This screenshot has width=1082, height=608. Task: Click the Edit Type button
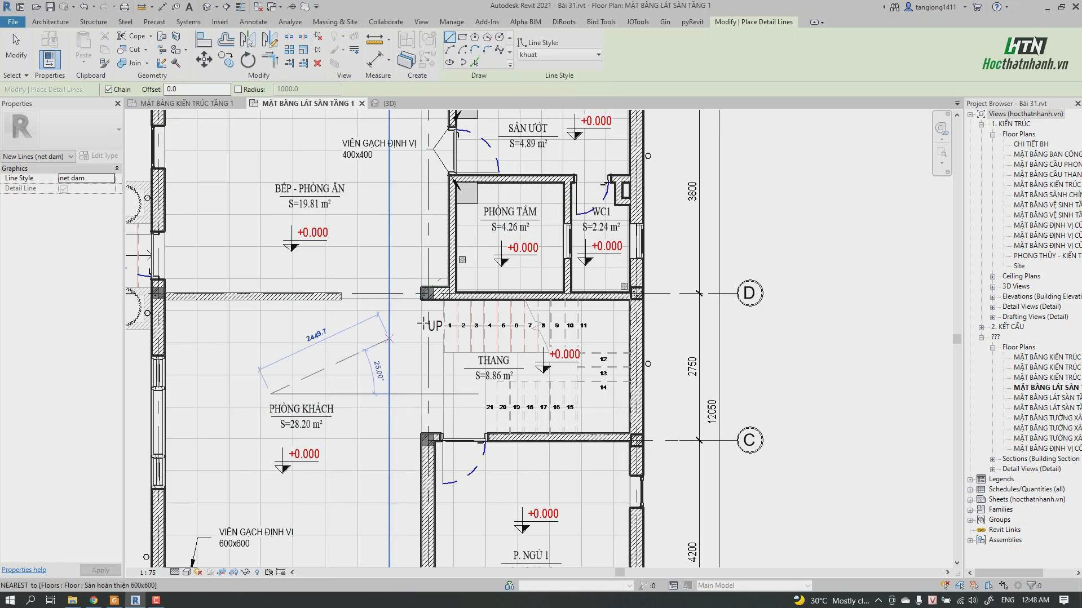coord(99,156)
